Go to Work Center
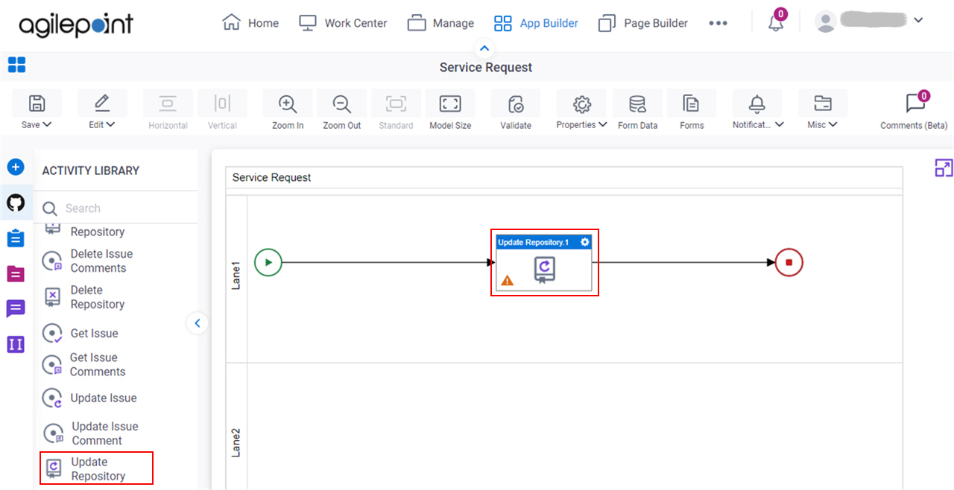The image size is (954, 490). pyautogui.click(x=343, y=23)
